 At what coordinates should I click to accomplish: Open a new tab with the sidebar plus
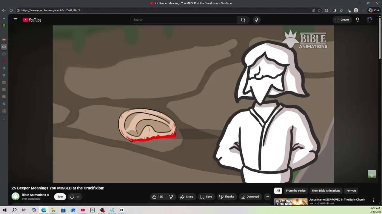point(4,119)
